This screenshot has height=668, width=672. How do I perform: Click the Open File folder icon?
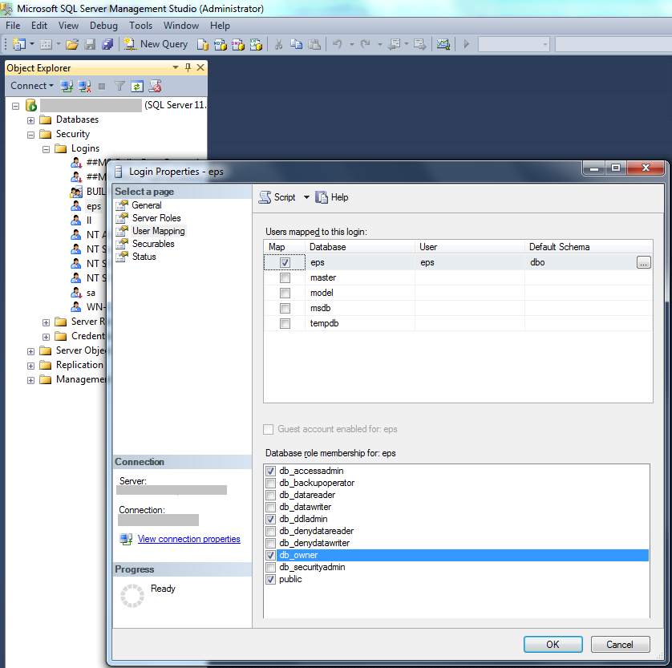pos(72,44)
